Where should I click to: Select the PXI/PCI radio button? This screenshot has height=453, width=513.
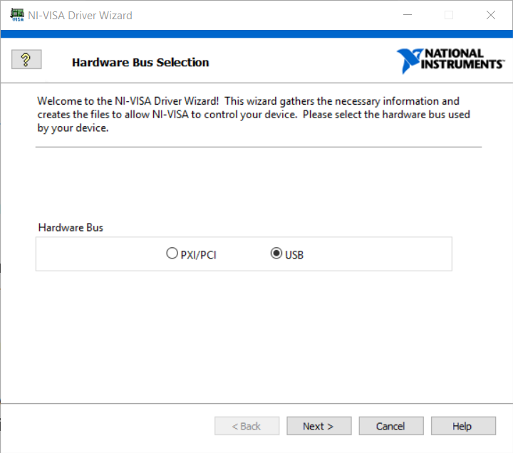point(172,254)
